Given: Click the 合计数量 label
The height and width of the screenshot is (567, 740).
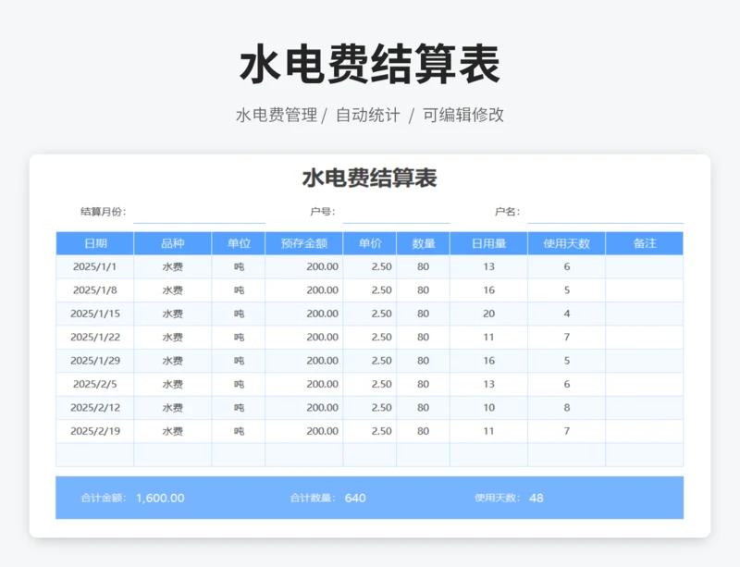Looking at the screenshot, I should (313, 498).
